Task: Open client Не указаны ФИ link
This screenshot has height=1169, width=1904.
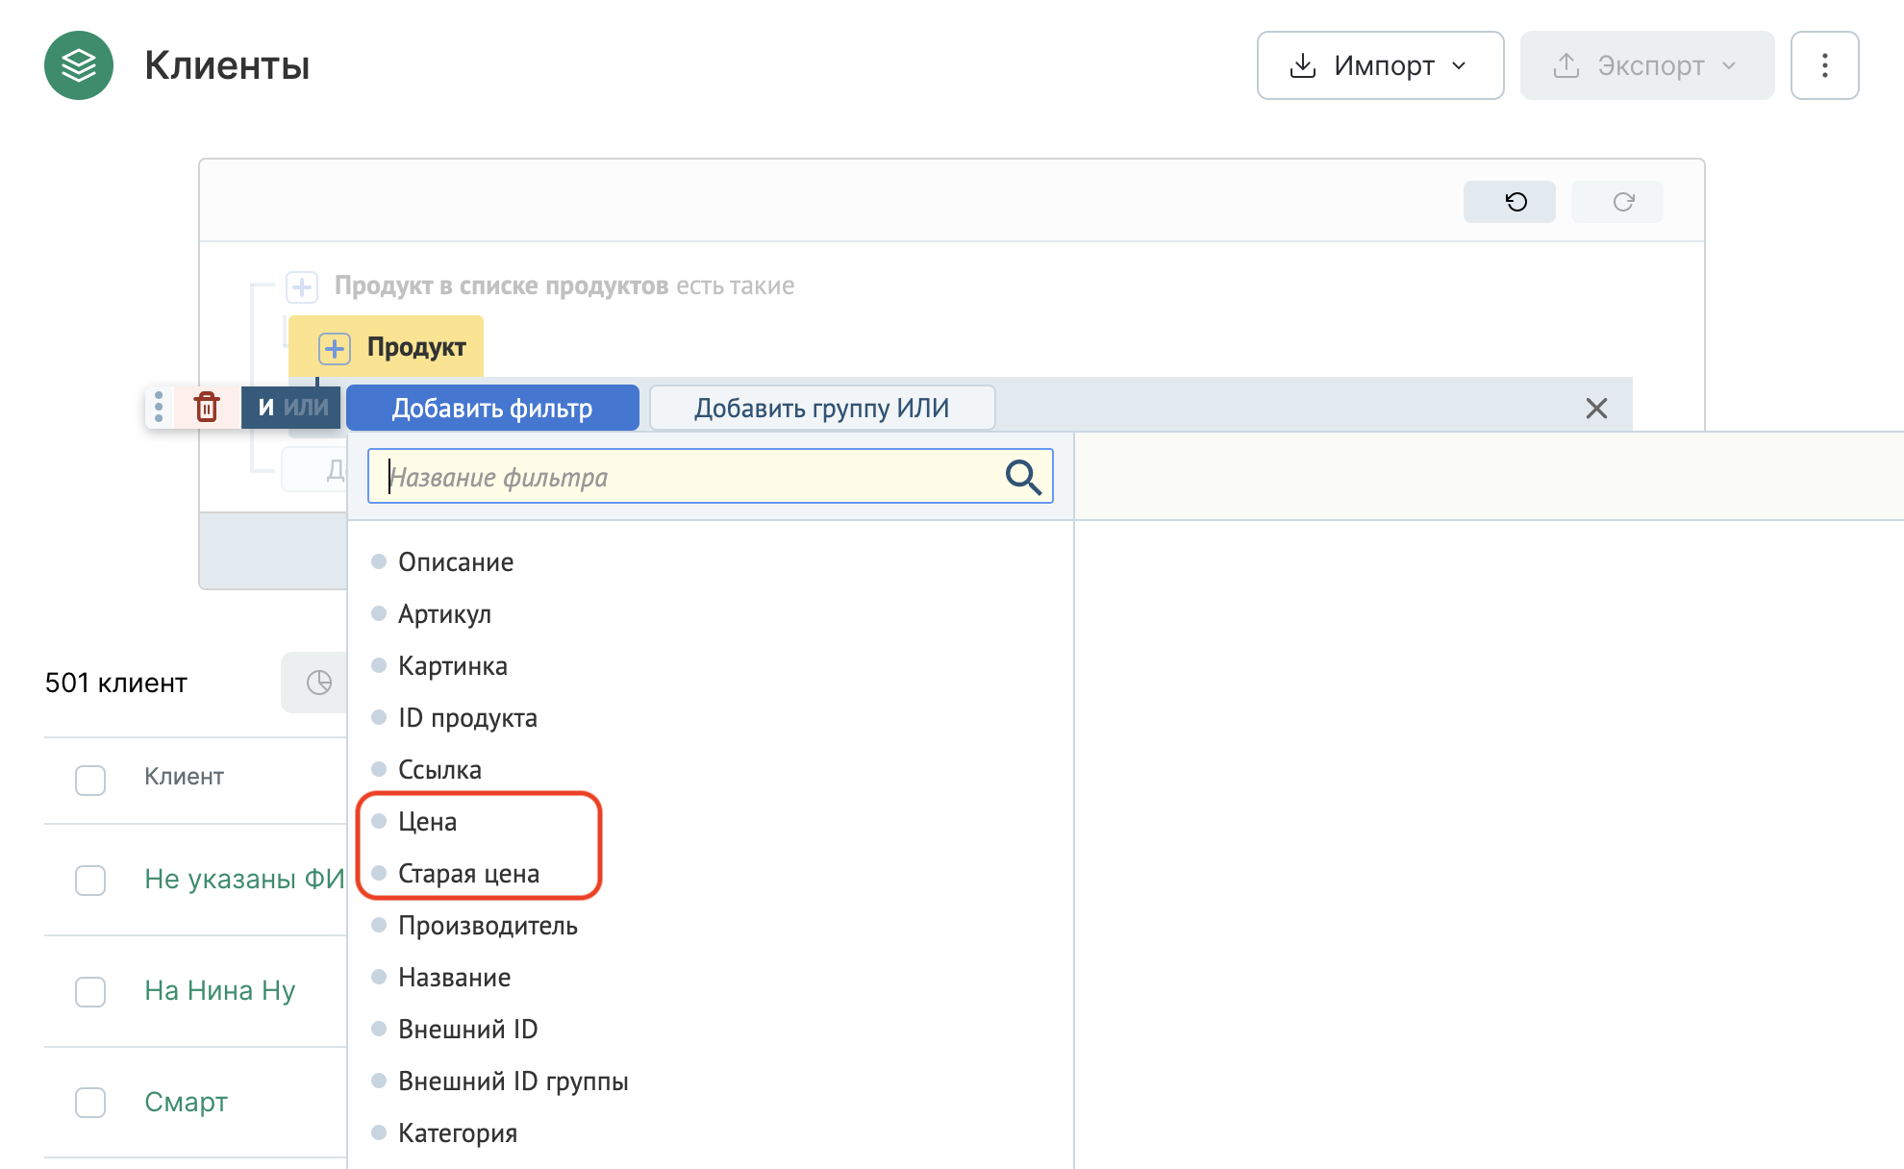Action: 244,879
